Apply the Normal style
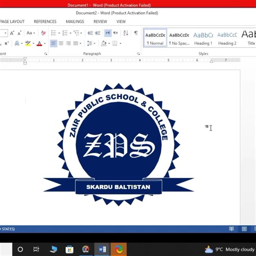256x256 pixels. tap(155, 38)
